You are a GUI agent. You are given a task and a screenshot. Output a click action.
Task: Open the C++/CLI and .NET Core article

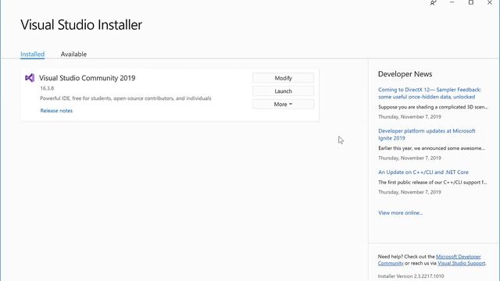point(423,172)
